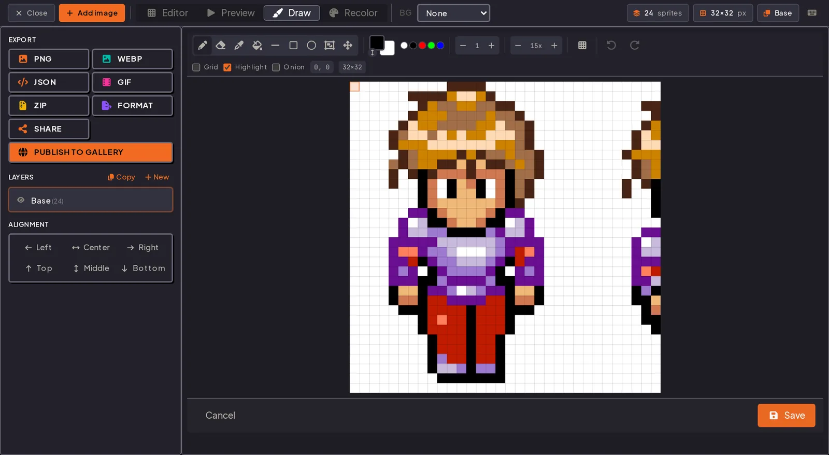Image resolution: width=829 pixels, height=455 pixels.
Task: Align sprite to Bottom
Action: (143, 268)
